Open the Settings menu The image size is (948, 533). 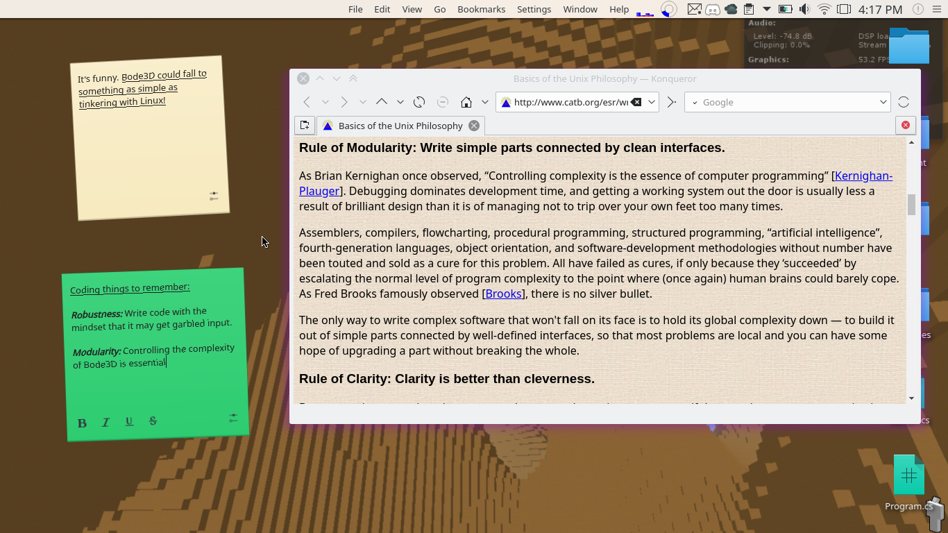[534, 9]
